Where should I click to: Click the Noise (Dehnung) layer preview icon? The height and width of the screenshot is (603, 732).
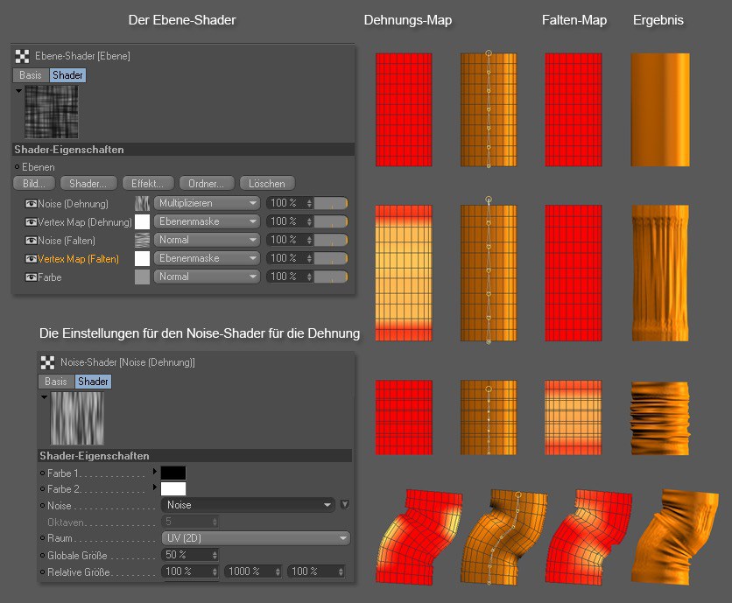[142, 203]
